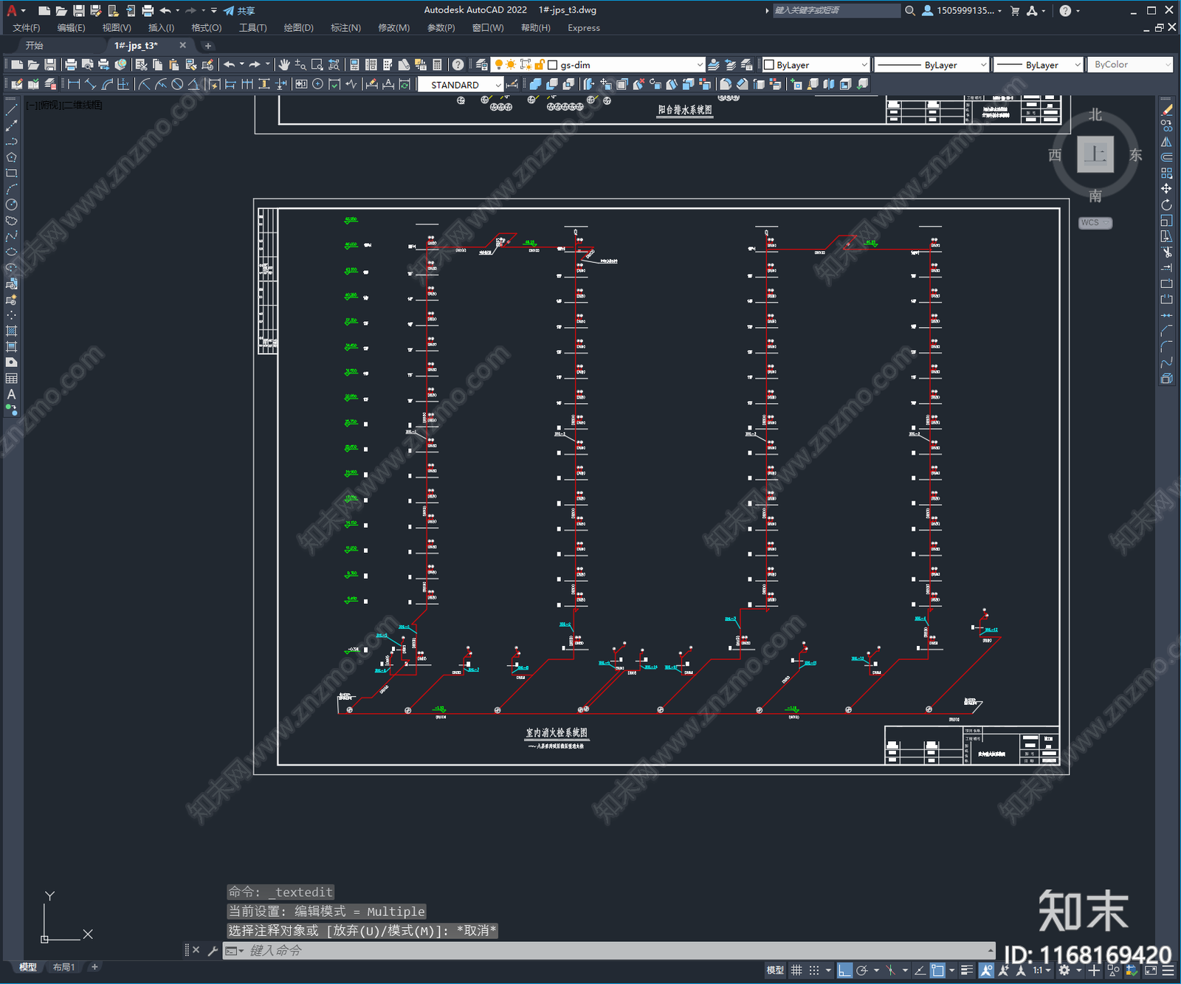1181x984 pixels.
Task: Toggle ortho mode in status bar
Action: point(844,970)
